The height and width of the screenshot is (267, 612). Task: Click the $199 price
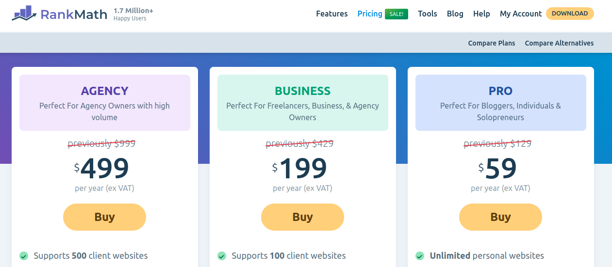299,168
